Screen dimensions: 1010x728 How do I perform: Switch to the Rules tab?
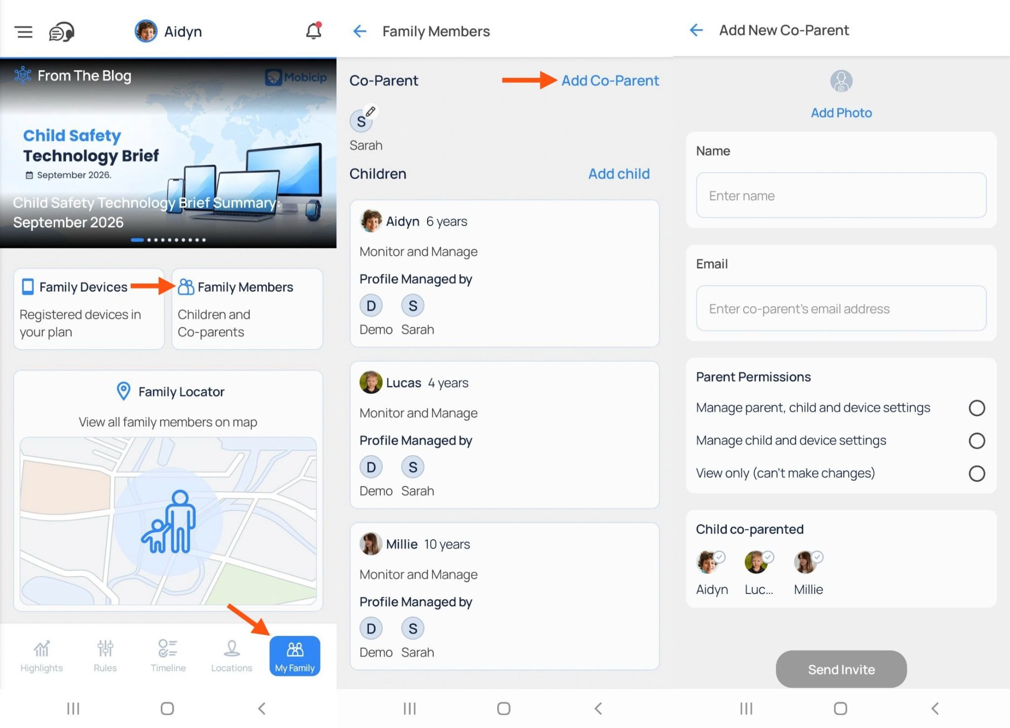click(105, 656)
